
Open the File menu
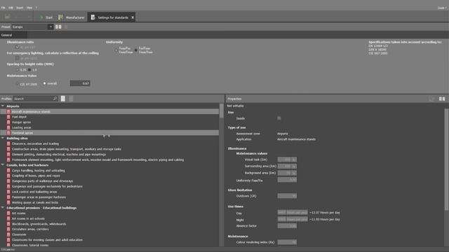[x=3, y=8]
